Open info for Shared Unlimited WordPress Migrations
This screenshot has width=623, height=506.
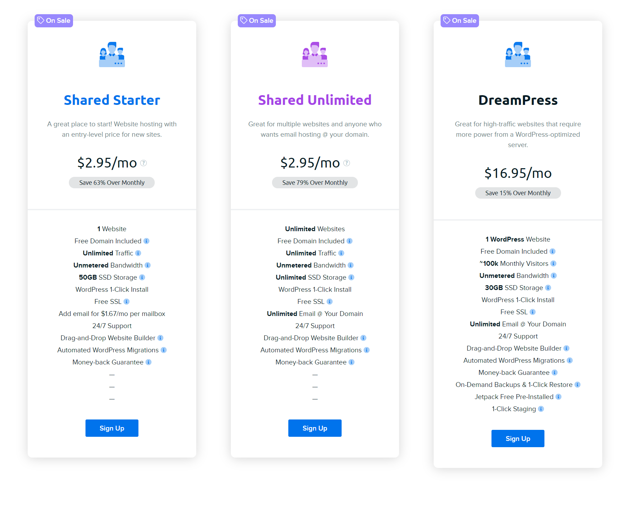pos(367,350)
